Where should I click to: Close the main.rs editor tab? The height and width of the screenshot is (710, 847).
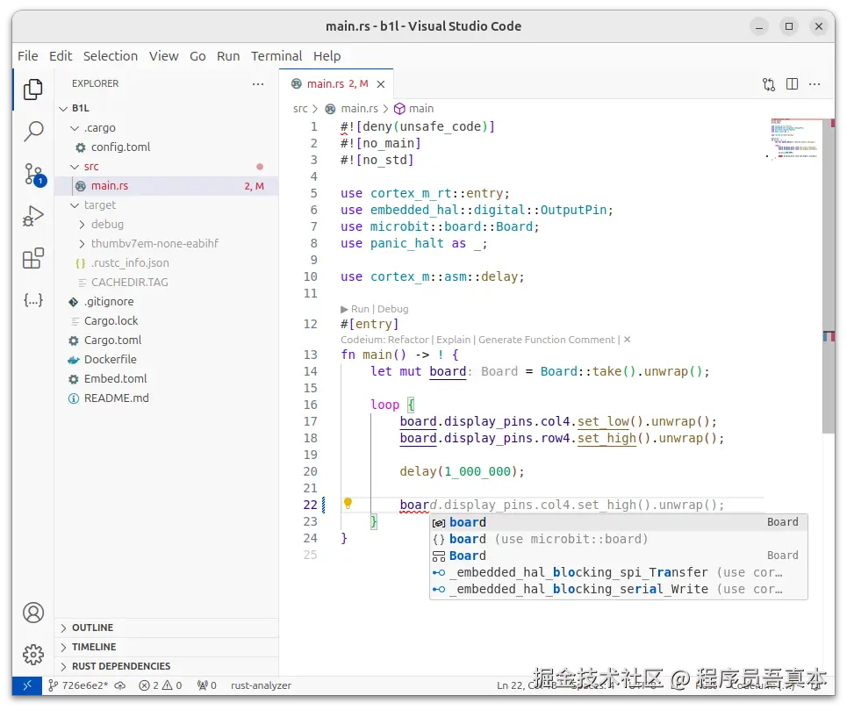pyautogui.click(x=381, y=84)
